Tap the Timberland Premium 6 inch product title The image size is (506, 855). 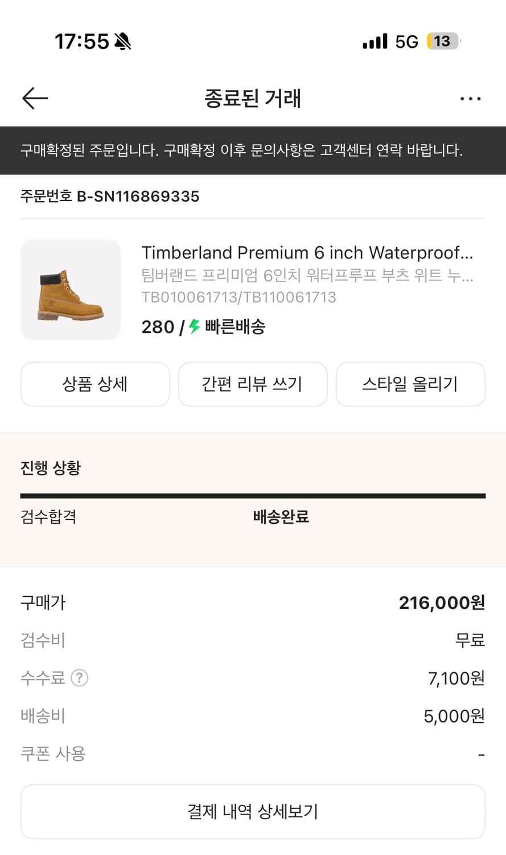point(307,253)
